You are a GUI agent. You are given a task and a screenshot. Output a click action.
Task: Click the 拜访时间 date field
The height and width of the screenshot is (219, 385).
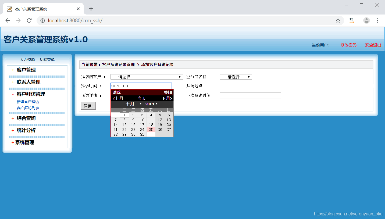(x=141, y=86)
